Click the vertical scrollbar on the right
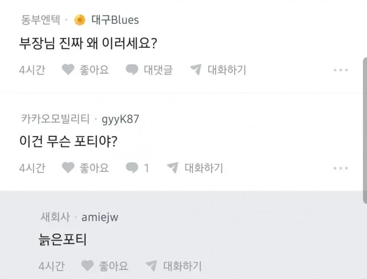367x279 pixels. pyautogui.click(x=365, y=130)
